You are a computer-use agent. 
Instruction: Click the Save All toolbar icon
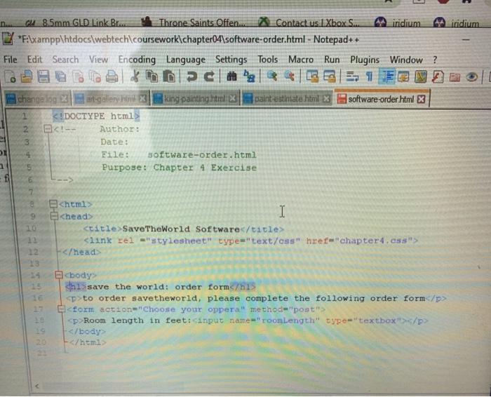coord(61,76)
